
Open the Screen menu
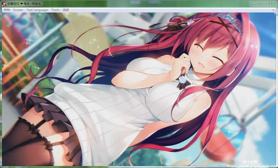click(x=18, y=10)
